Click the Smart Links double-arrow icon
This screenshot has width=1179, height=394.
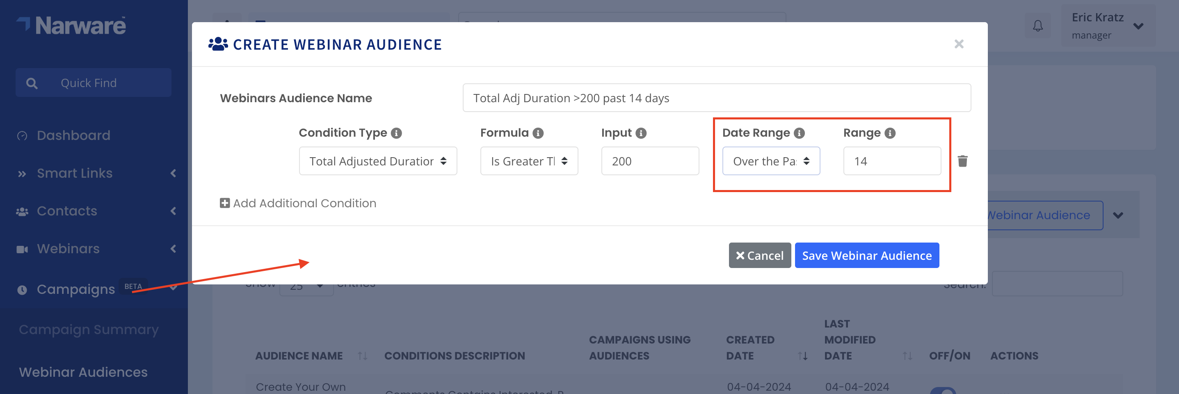tap(22, 174)
